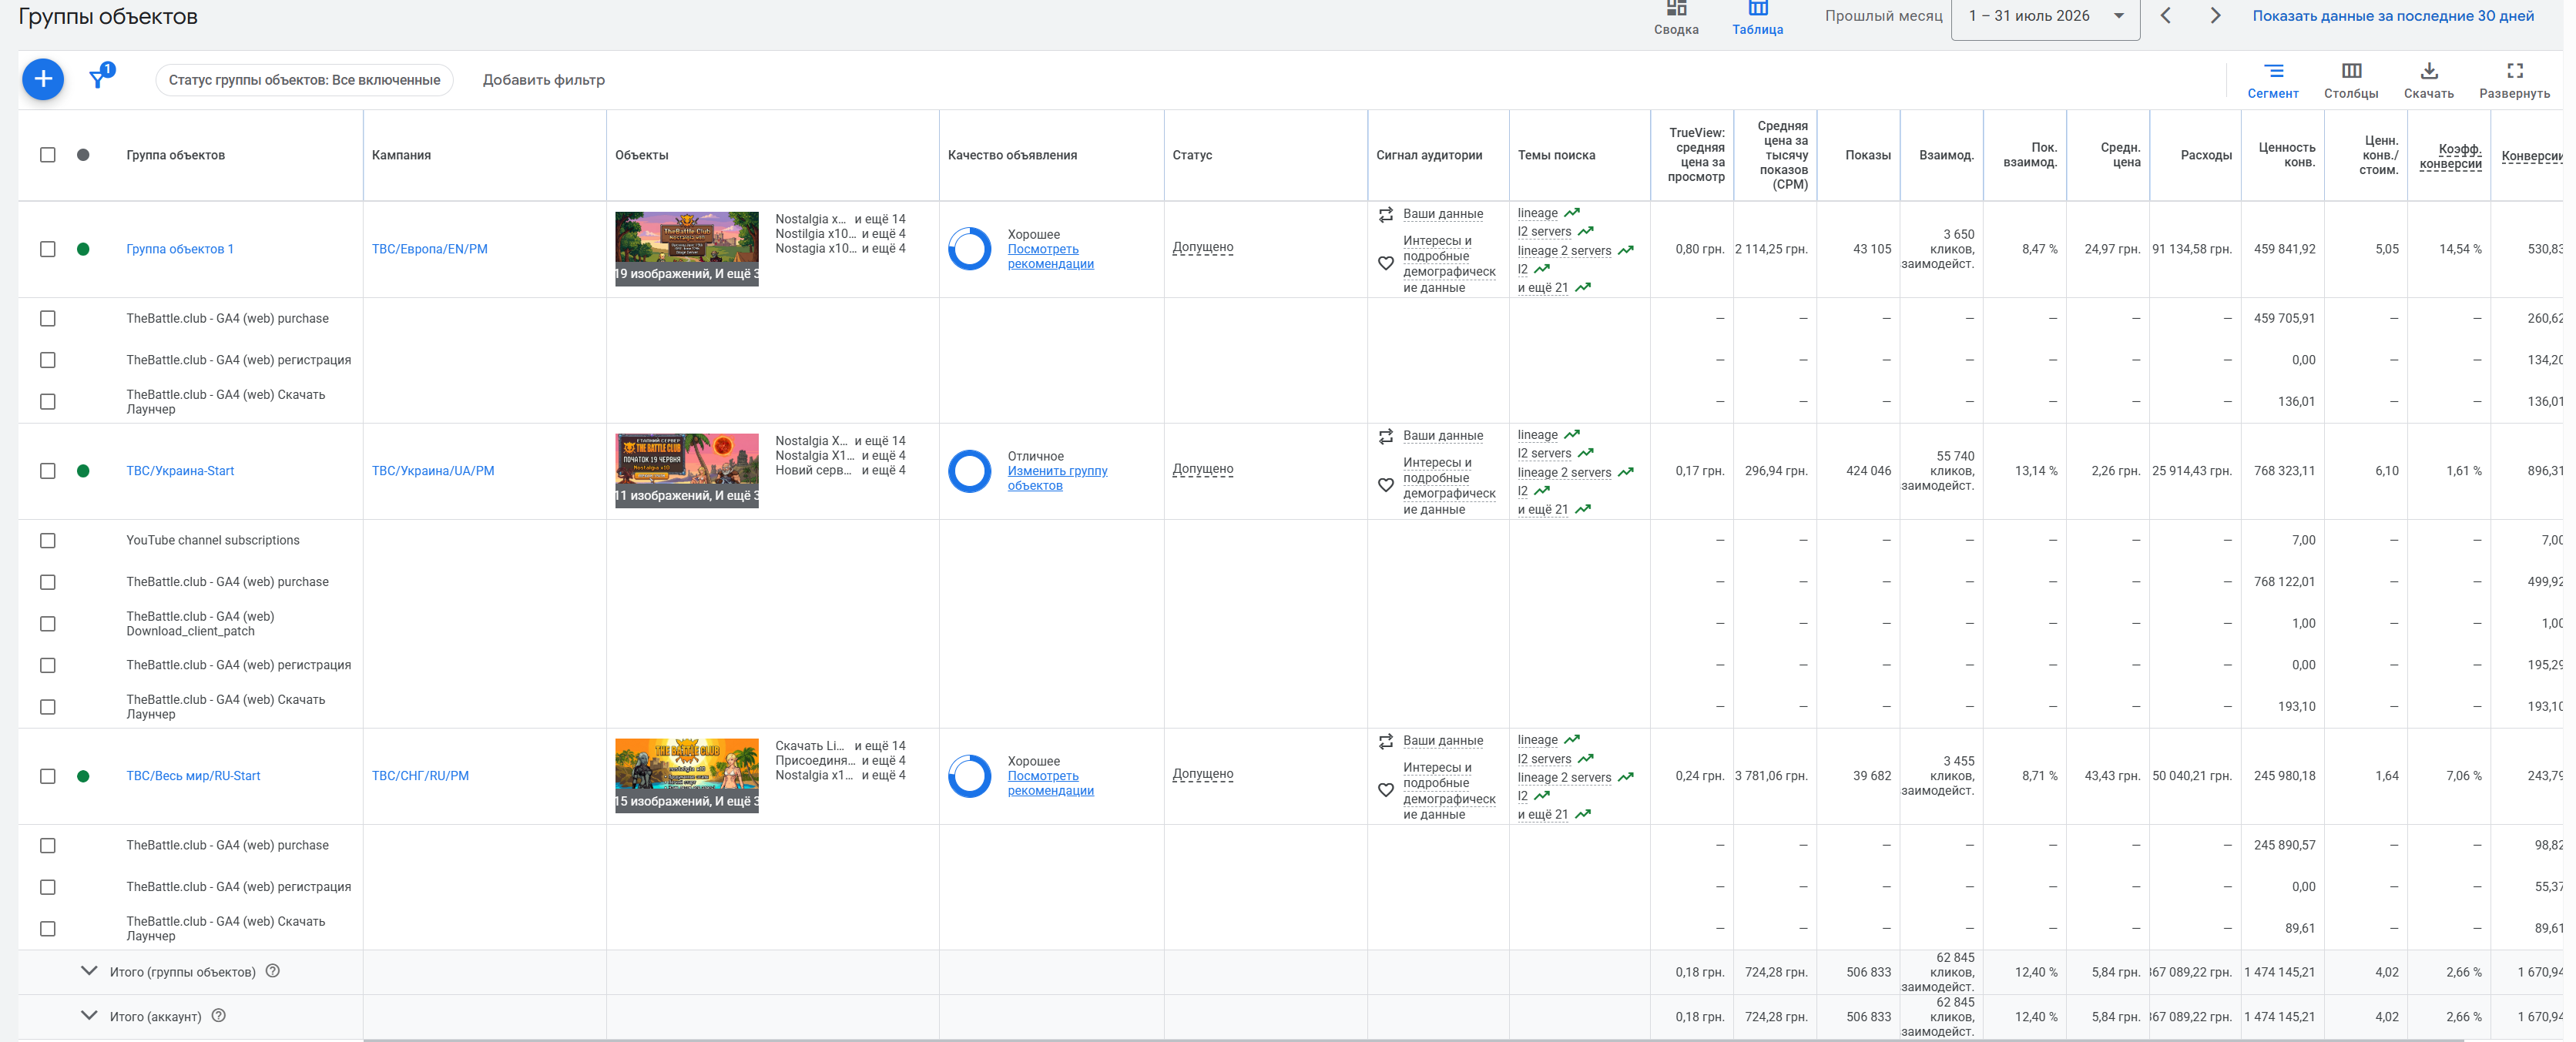2576x1042 pixels.
Task: Open campaign link ТВС/Европа/EN/PM
Action: (x=429, y=249)
